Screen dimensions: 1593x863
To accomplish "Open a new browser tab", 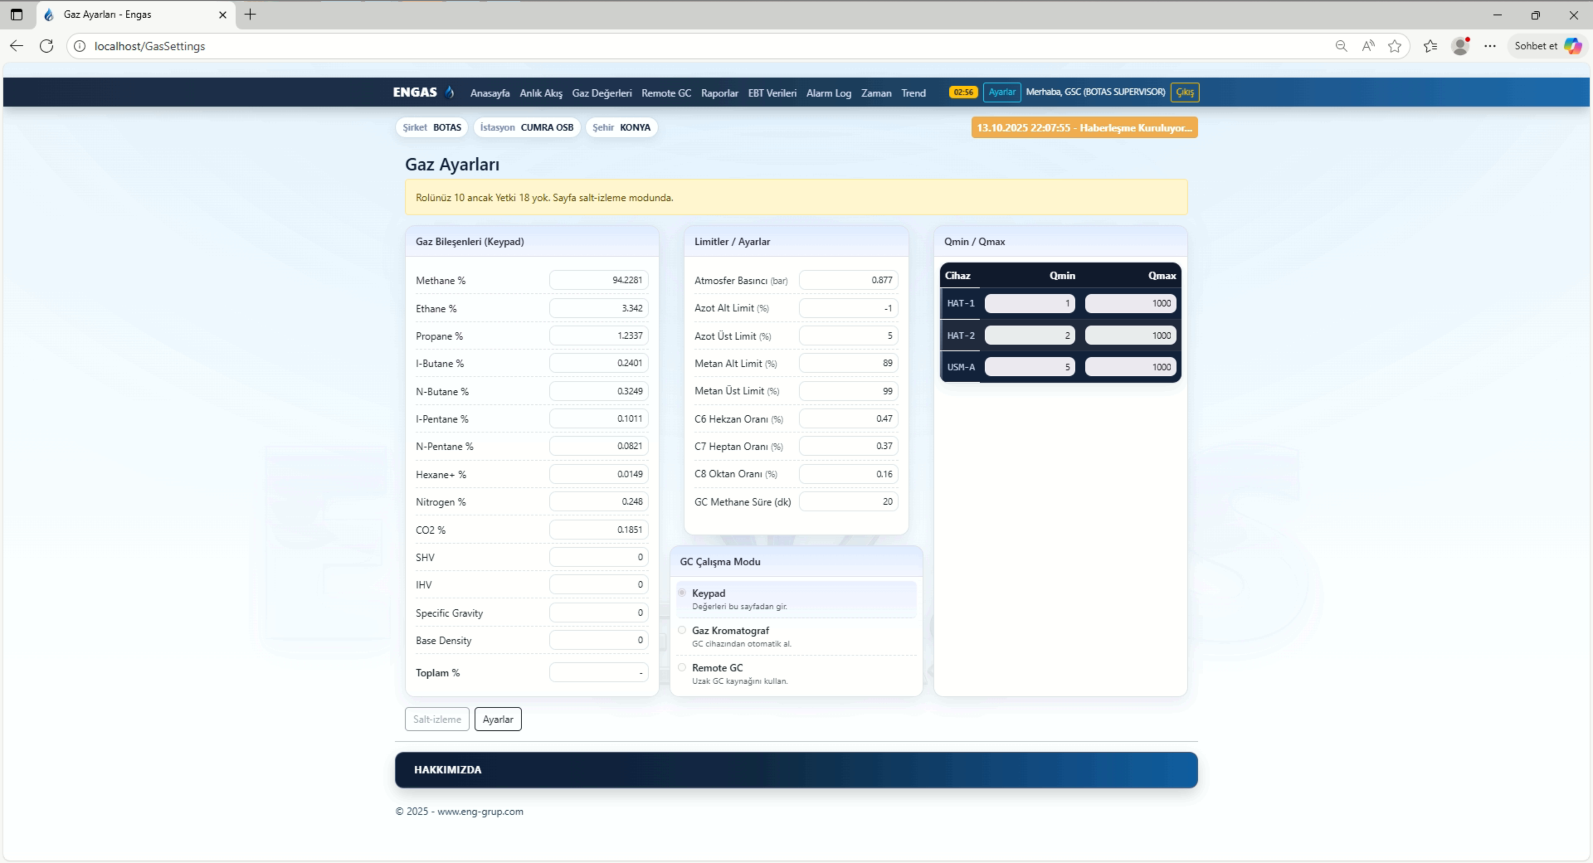I will (x=250, y=14).
